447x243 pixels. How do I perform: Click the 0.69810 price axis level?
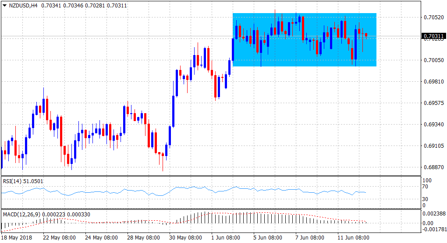pyautogui.click(x=433, y=81)
